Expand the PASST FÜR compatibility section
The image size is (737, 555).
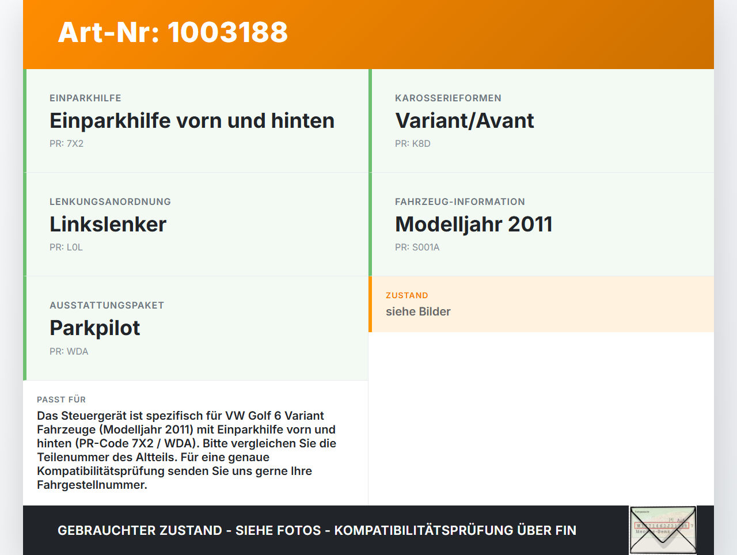[61, 399]
